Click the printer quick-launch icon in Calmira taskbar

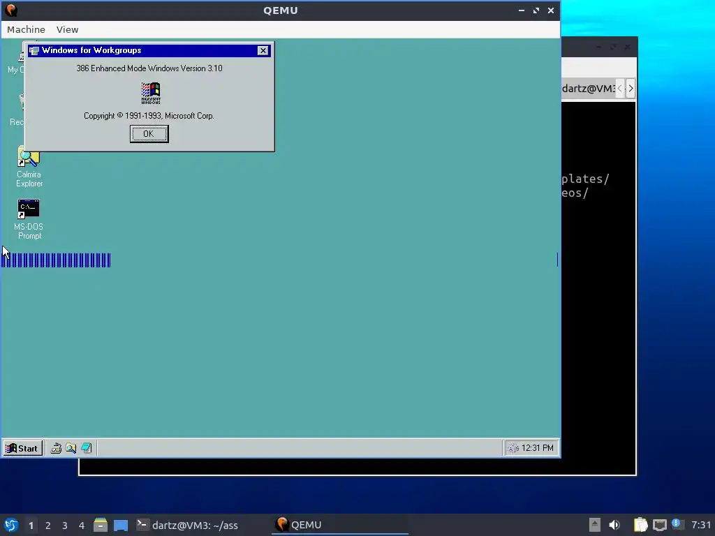(x=56, y=448)
